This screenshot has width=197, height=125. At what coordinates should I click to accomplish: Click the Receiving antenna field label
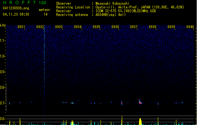(x=72, y=15)
